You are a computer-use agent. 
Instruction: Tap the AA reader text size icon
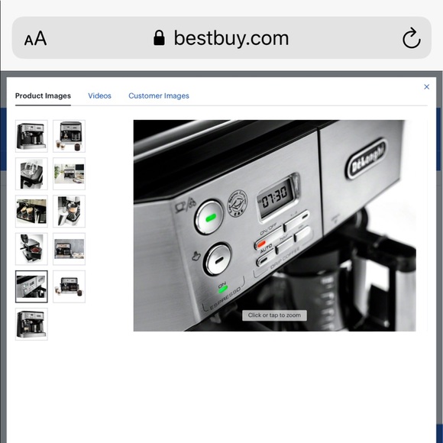(x=36, y=38)
